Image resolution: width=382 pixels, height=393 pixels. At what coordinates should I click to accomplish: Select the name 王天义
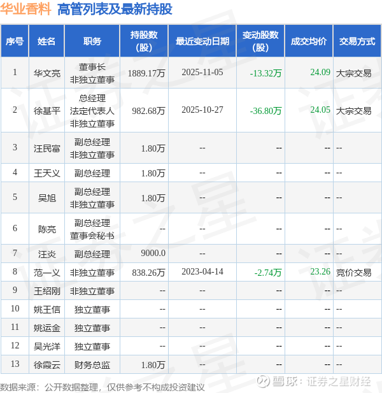(47, 173)
